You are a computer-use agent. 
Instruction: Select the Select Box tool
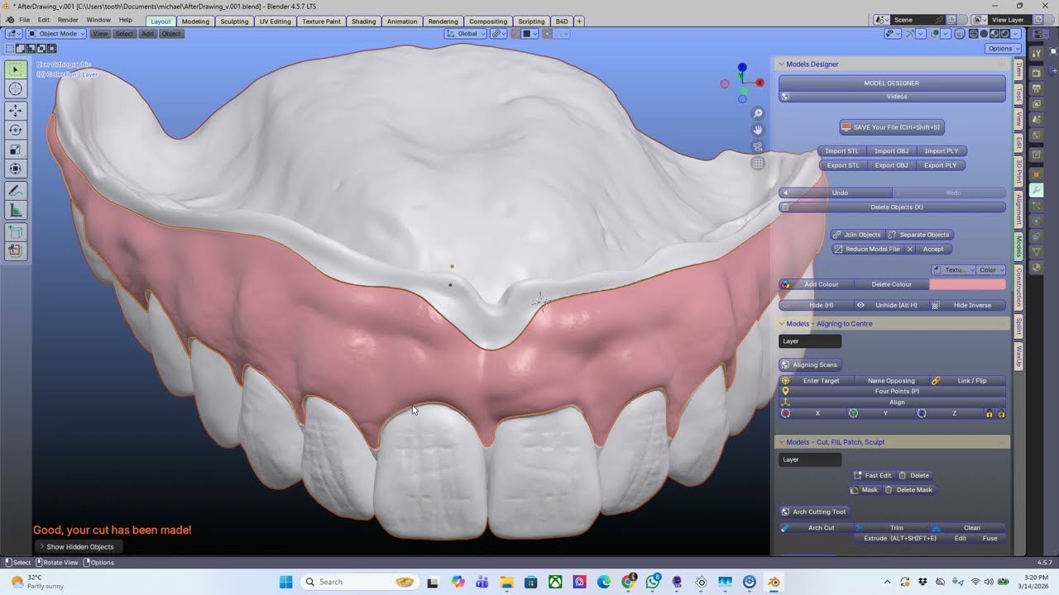point(16,69)
